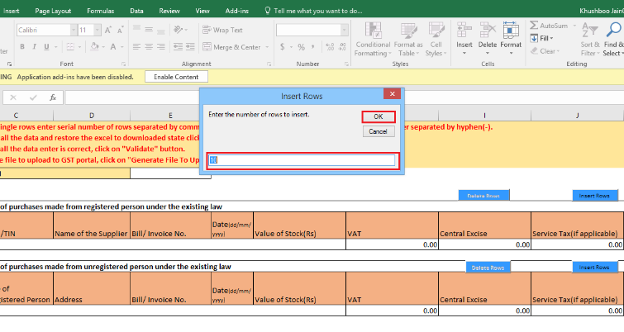Image resolution: width=624 pixels, height=332 pixels.
Task: Switch to the Formulas ribbon tab
Action: click(99, 11)
